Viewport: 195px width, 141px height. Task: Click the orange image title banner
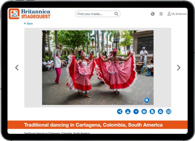coord(97,125)
